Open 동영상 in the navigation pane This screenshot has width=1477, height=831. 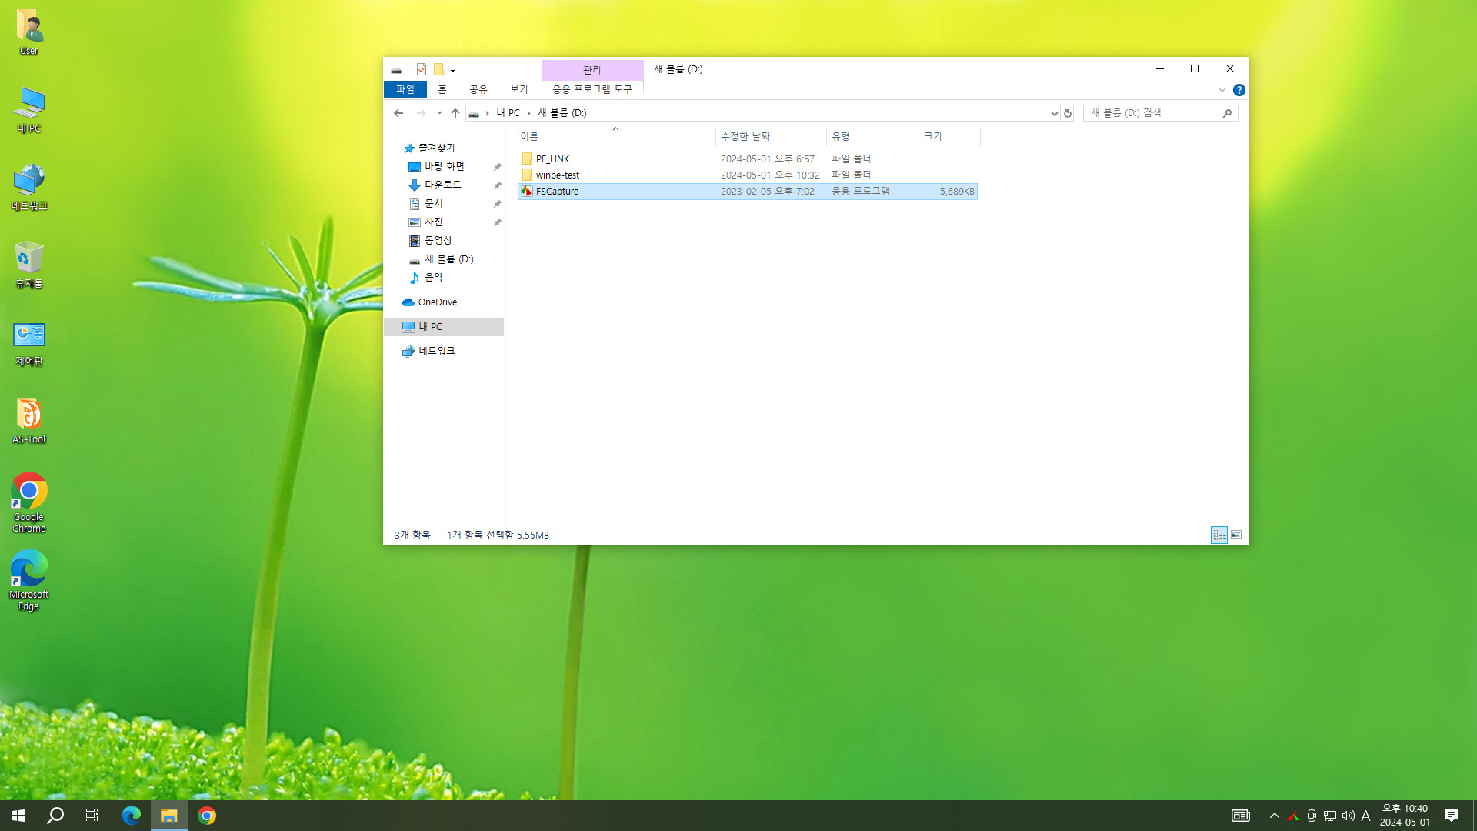[x=438, y=241]
